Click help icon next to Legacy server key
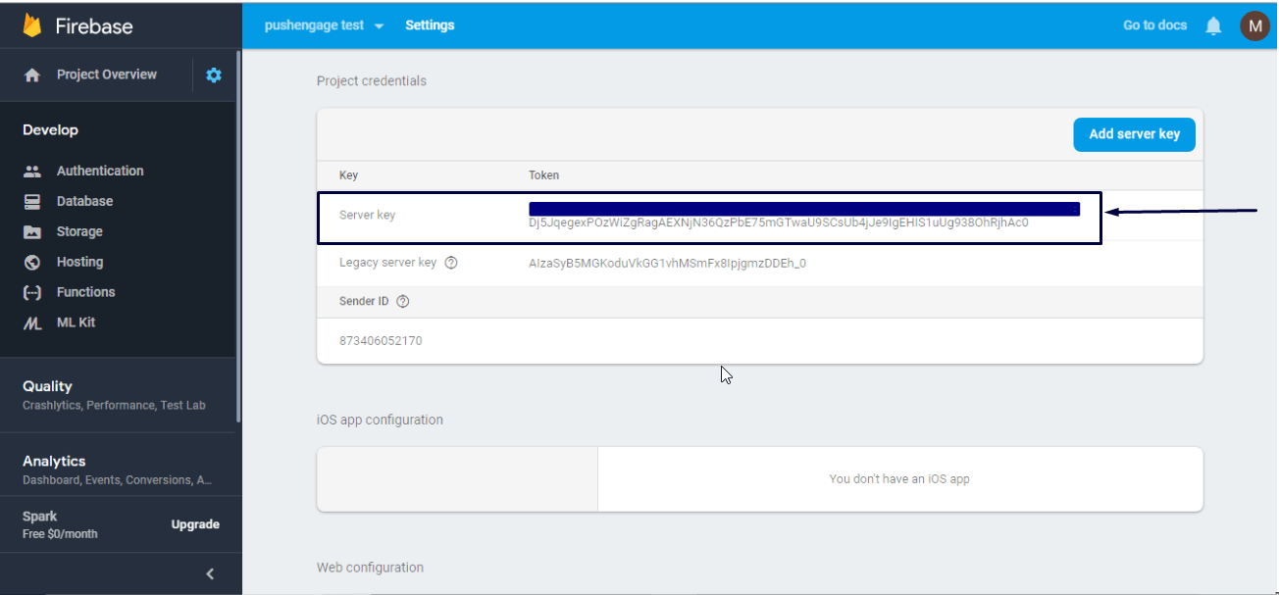The height and width of the screenshot is (595, 1279). [451, 263]
